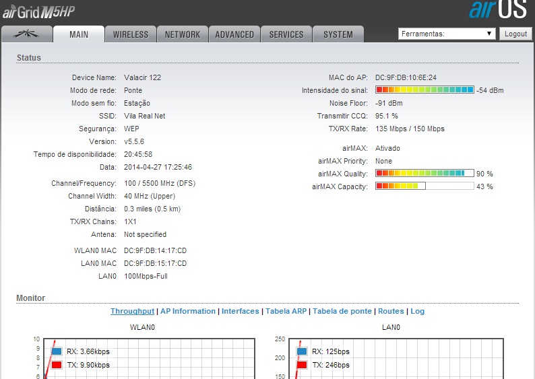Select WLAN0 'RX: 3.66kbps' label
Image resolution: width=535 pixels, height=379 pixels.
[88, 351]
